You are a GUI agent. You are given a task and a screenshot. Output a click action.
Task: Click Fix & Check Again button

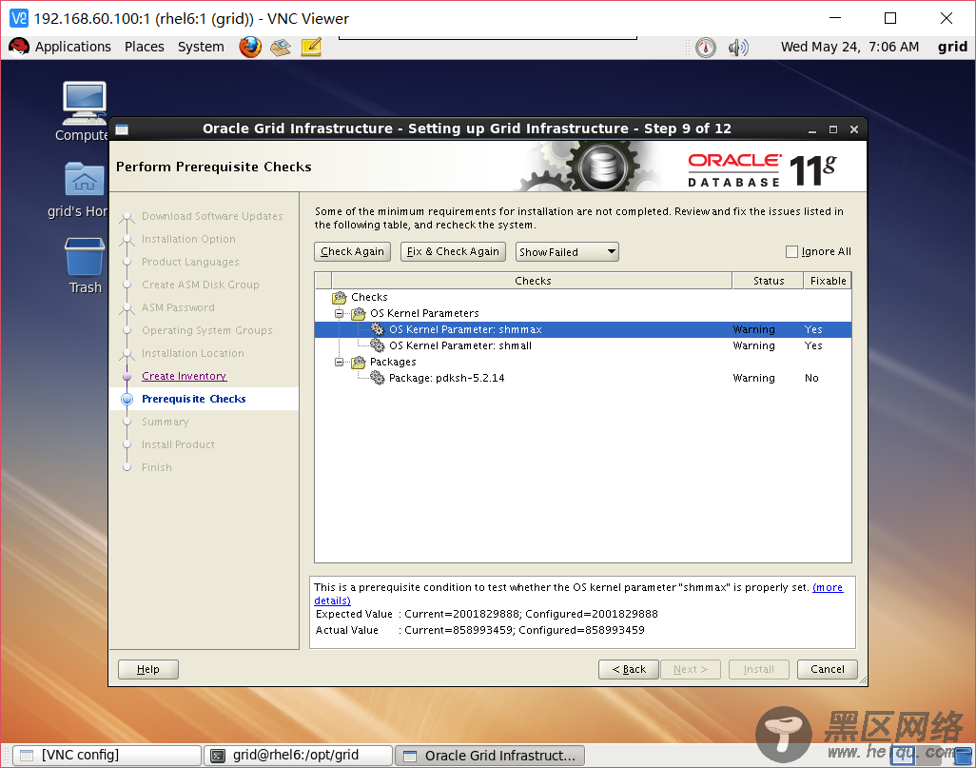453,251
